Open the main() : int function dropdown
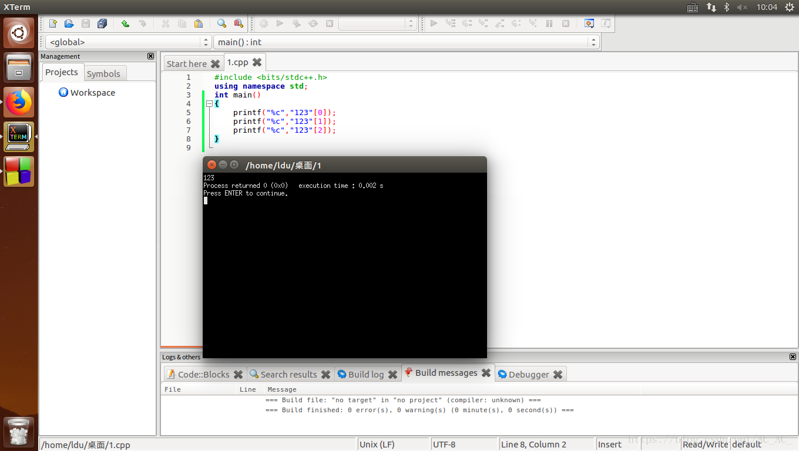Screen dimensions: 799x451 (406, 42)
